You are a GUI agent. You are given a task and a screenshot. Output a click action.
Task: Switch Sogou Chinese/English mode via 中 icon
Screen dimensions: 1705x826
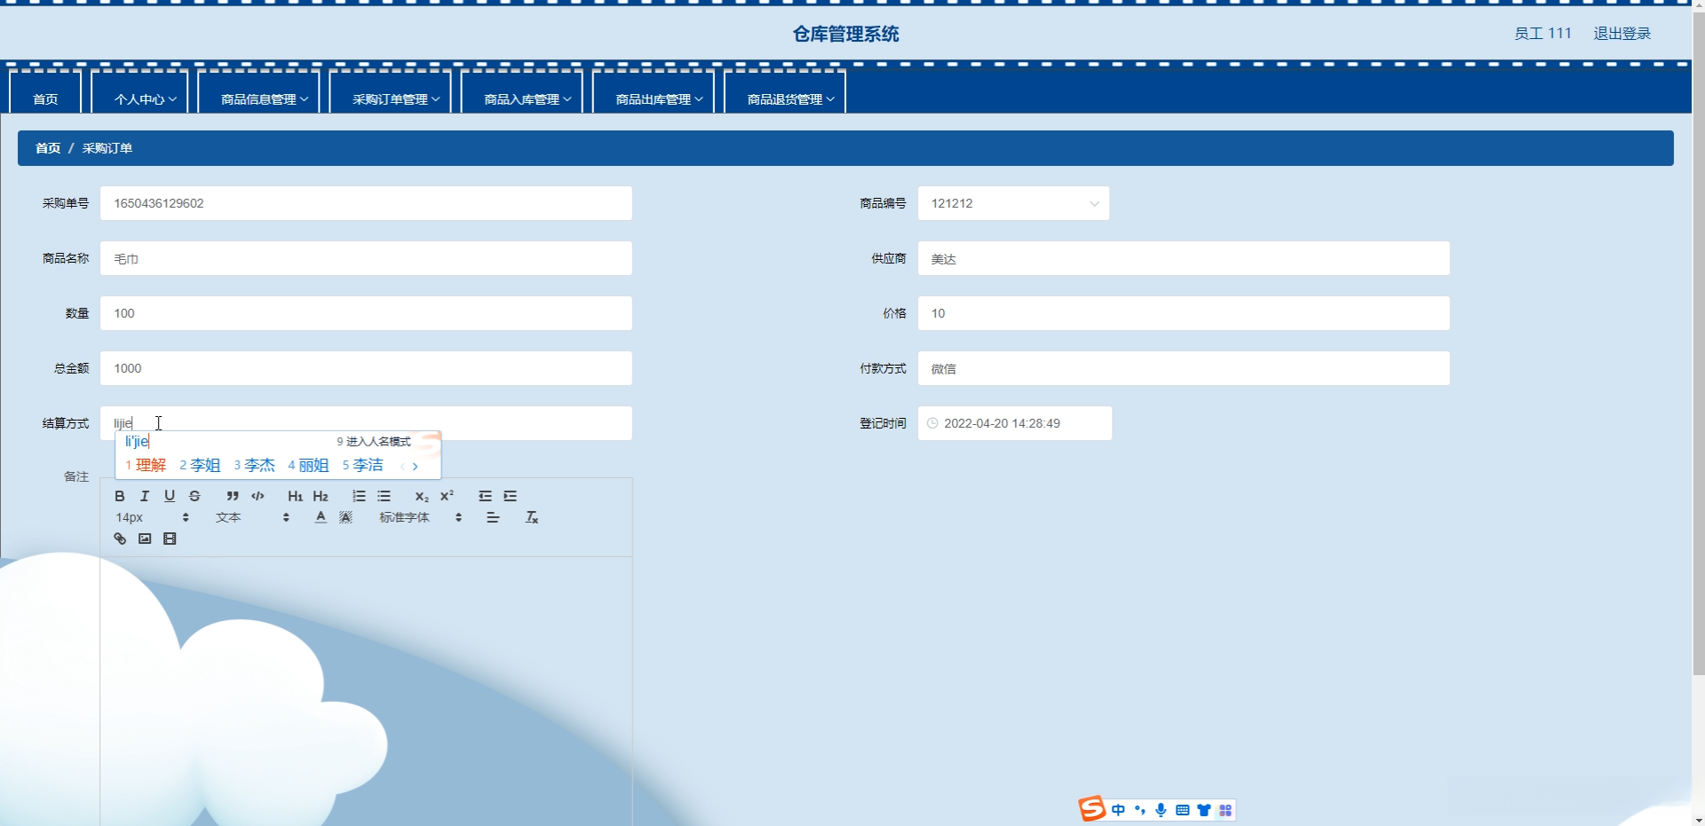pyautogui.click(x=1118, y=810)
